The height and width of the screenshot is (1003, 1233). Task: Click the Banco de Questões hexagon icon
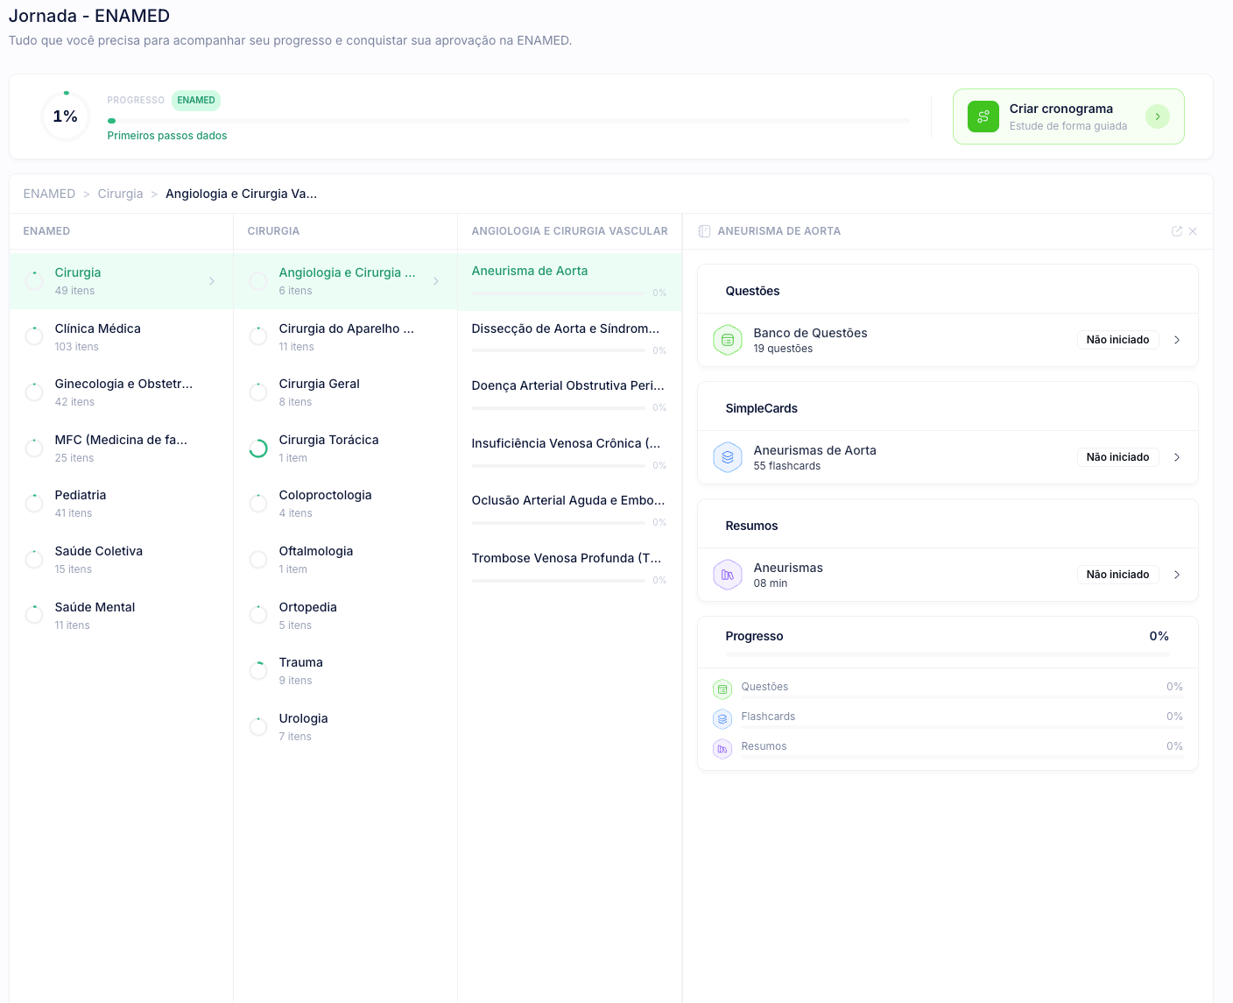point(727,340)
